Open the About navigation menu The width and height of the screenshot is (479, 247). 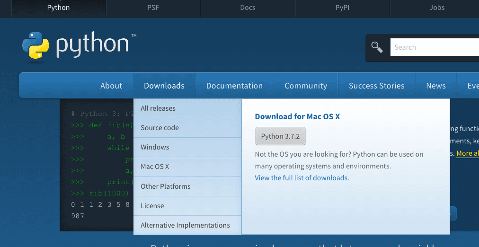(111, 86)
